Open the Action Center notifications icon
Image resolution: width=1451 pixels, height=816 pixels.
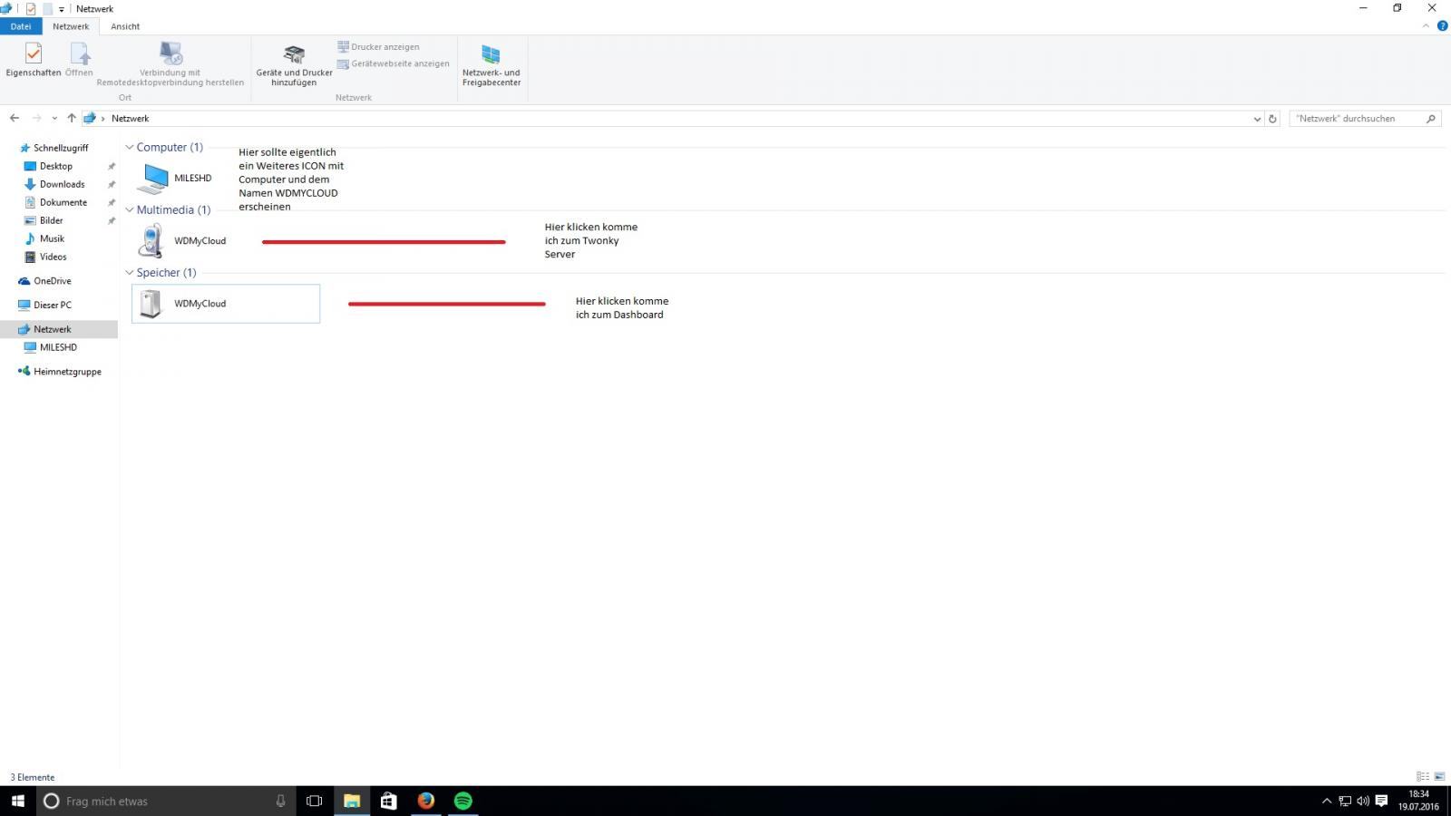(x=1381, y=801)
